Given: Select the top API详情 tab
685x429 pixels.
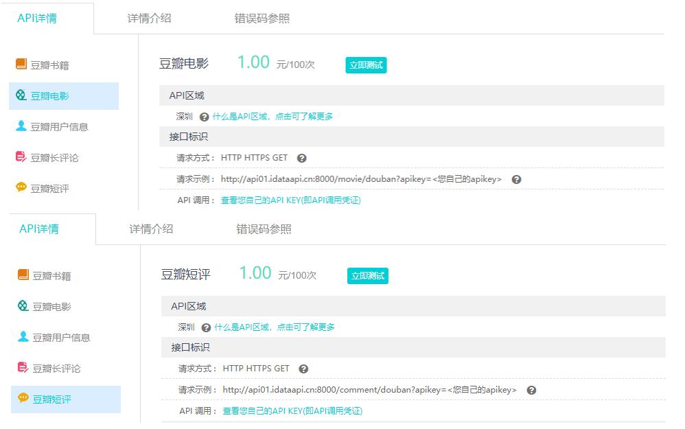Looking at the screenshot, I should point(37,19).
